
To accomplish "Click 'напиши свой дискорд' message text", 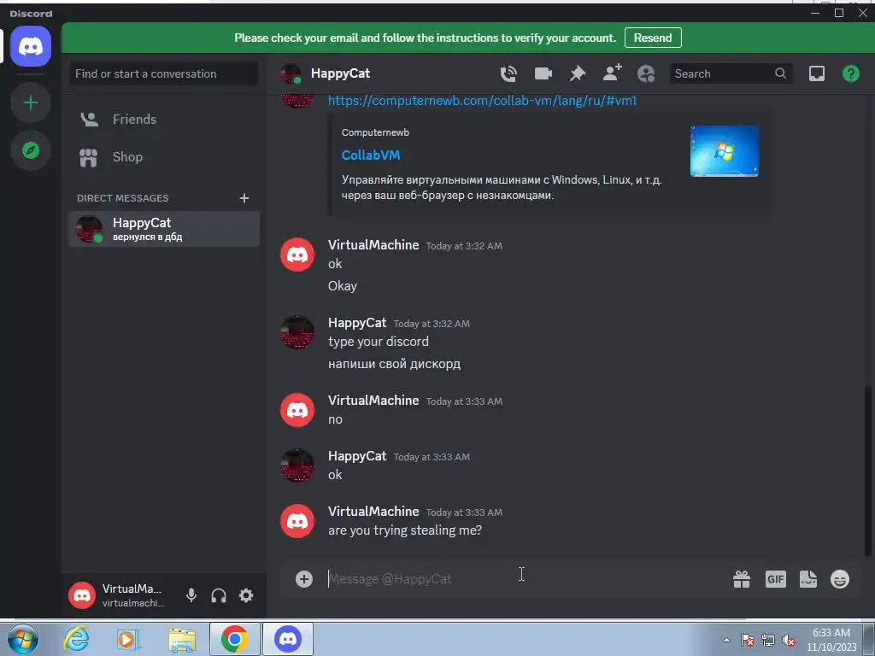I will (x=395, y=364).
